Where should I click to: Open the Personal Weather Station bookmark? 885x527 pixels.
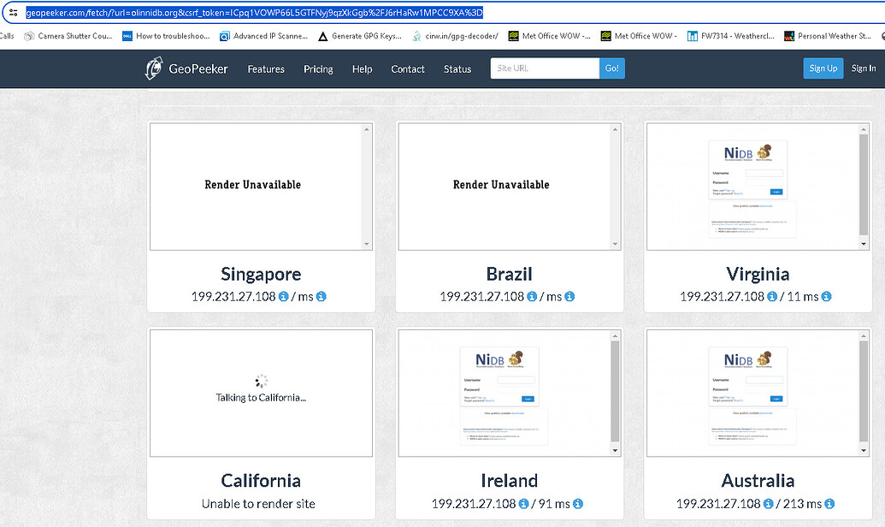[828, 36]
